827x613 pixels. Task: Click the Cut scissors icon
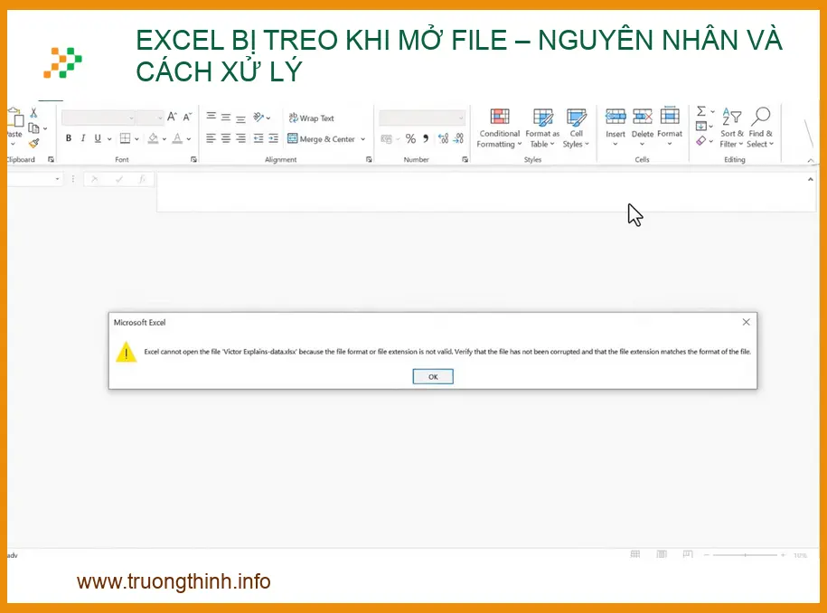(33, 113)
